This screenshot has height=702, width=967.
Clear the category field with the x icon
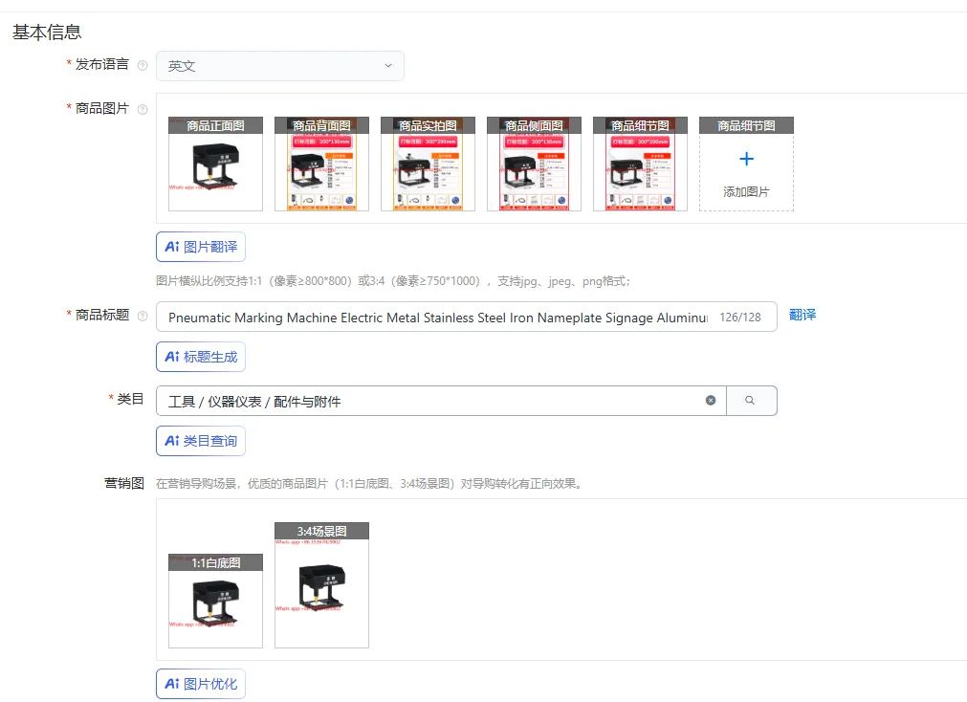tap(711, 401)
